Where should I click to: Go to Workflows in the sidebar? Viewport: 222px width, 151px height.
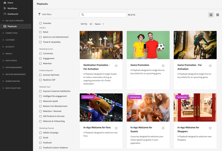[x=12, y=8]
